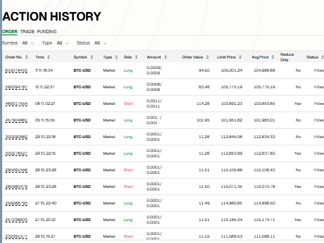Expand the Type filter dropdown

[x=63, y=43]
